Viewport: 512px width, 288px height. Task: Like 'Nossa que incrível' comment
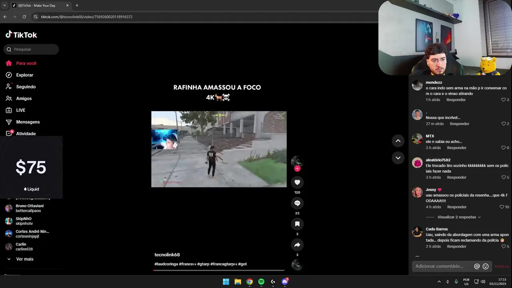point(504,124)
